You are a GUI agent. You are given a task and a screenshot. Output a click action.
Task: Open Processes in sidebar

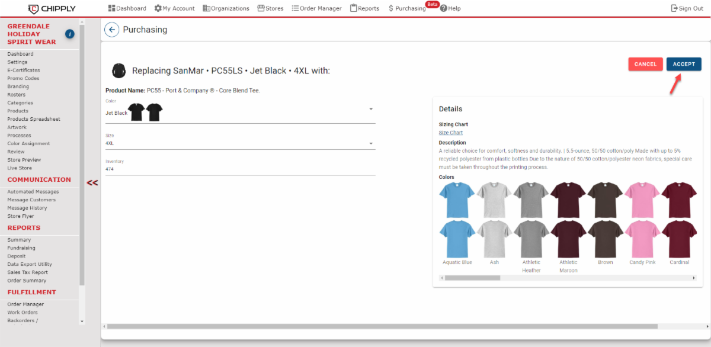19,135
